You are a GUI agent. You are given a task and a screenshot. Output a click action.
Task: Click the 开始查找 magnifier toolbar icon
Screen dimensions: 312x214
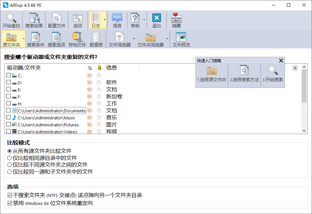coord(11,20)
